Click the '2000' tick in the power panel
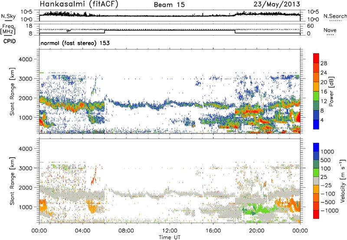This screenshot has width=347, height=240. (25, 98)
